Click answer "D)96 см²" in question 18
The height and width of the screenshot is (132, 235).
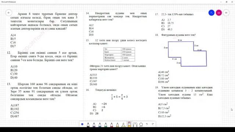coord(163,82)
